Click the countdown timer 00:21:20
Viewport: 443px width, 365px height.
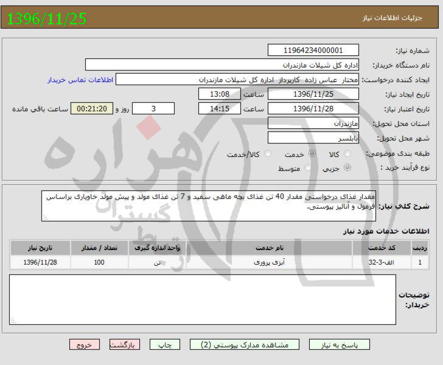(x=92, y=109)
